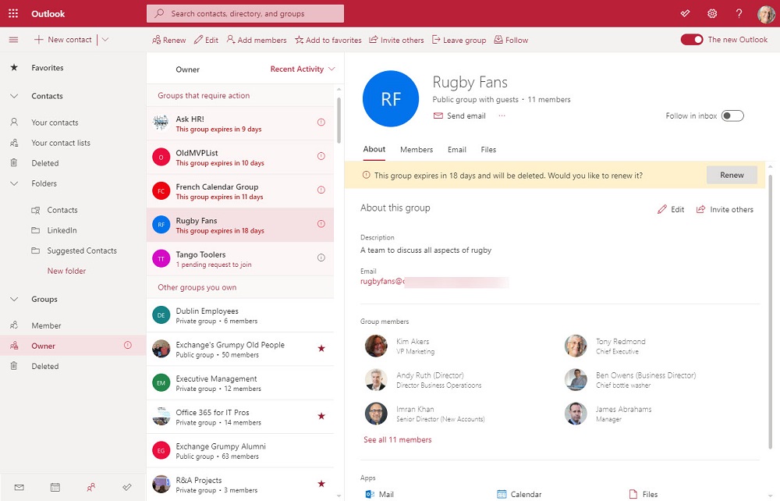
Task: Switch to the Members tab
Action: coord(417,150)
